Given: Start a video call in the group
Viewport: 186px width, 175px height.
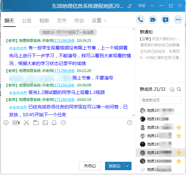Looking at the screenshot, I should (153, 20).
